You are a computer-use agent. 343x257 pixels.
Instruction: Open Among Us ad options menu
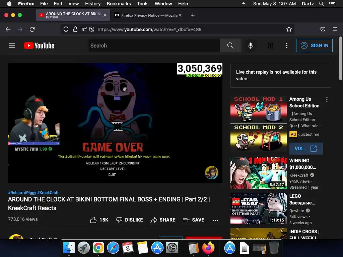(x=327, y=100)
